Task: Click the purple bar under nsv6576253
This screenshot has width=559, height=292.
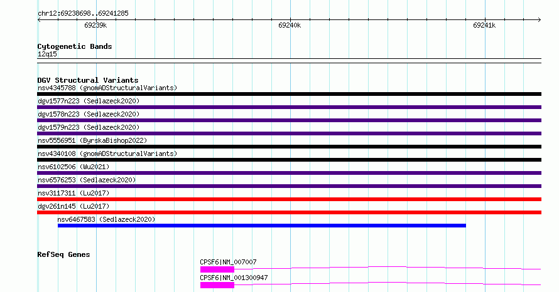Action: [x=289, y=186]
